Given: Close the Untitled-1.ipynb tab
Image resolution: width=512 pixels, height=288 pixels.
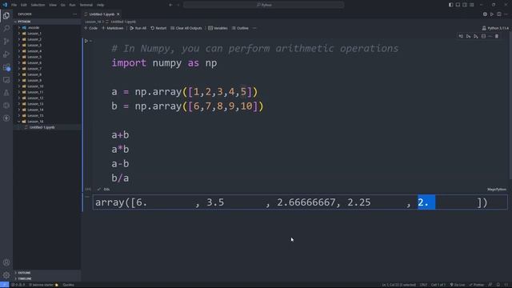Looking at the screenshot, I should tap(118, 14).
